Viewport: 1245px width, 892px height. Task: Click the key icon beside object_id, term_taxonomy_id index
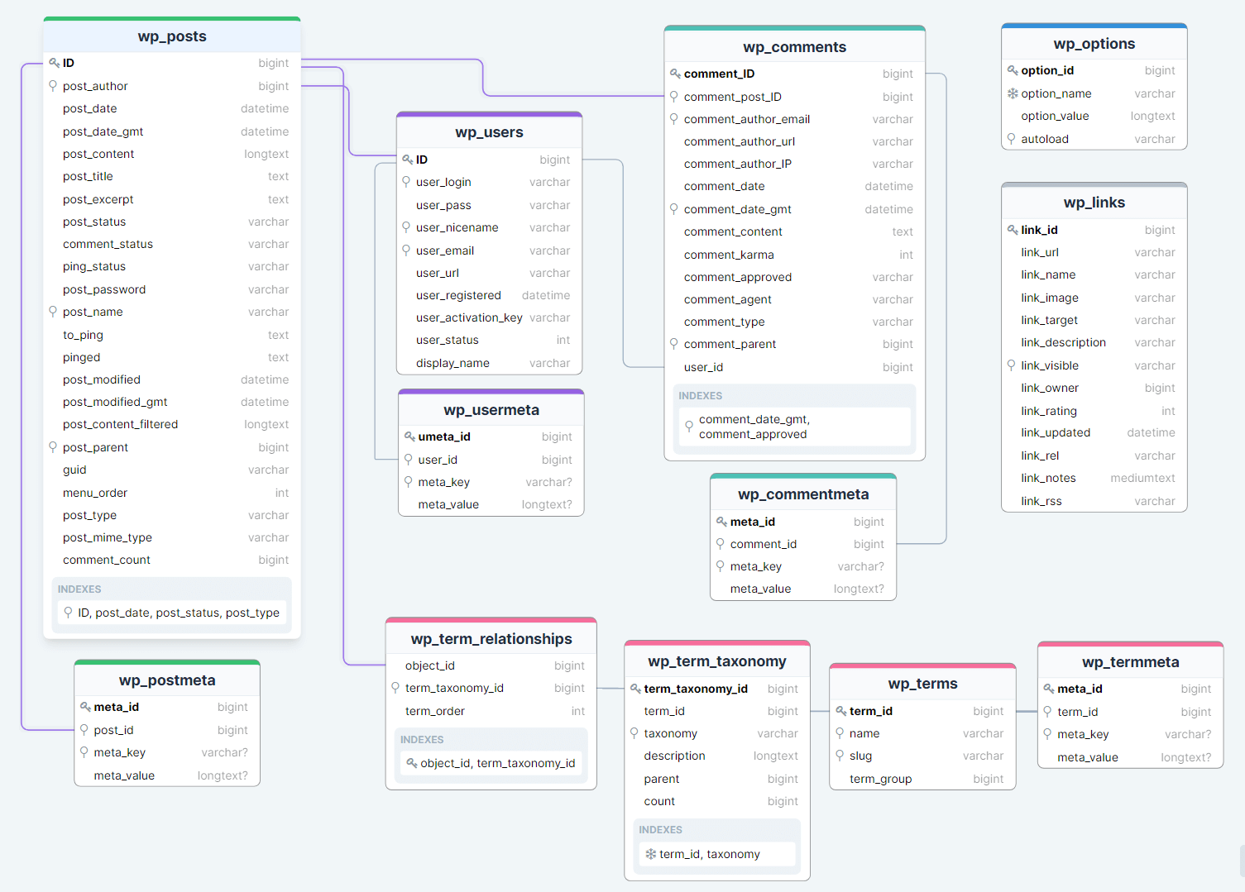click(411, 763)
